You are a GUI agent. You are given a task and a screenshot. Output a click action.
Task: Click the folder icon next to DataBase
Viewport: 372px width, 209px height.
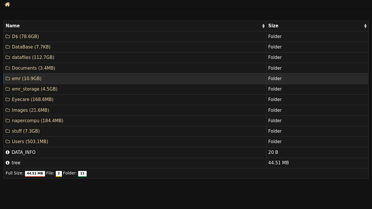coord(8,47)
